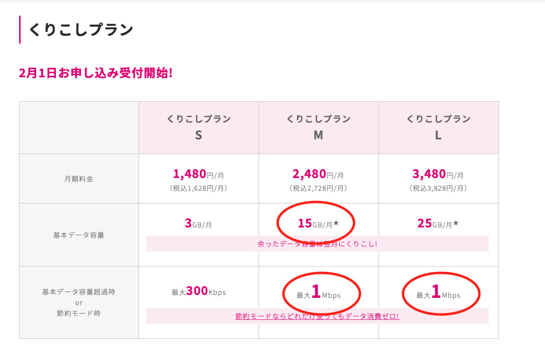Click the 最大1Mbps value in plan L column
The width and height of the screenshot is (545, 358).
click(438, 293)
